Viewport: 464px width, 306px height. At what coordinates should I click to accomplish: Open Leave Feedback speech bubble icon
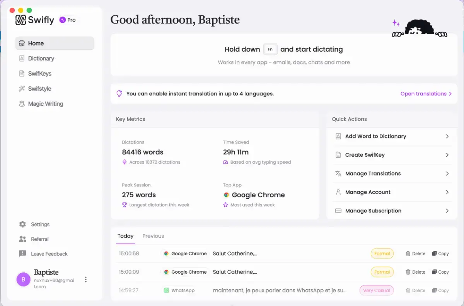coord(22,254)
